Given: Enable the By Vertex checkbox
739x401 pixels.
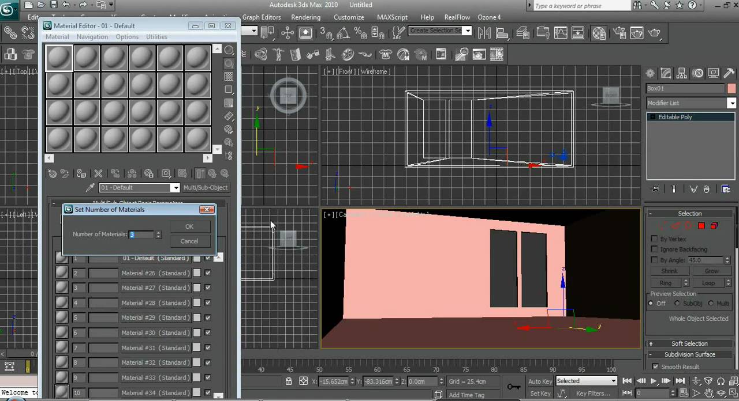Looking at the screenshot, I should pos(655,239).
